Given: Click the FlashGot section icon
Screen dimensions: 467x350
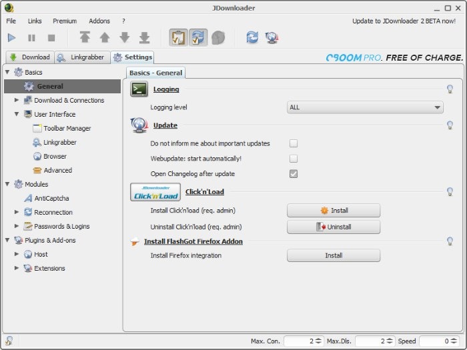Looking at the screenshot, I should pyautogui.click(x=135, y=241).
